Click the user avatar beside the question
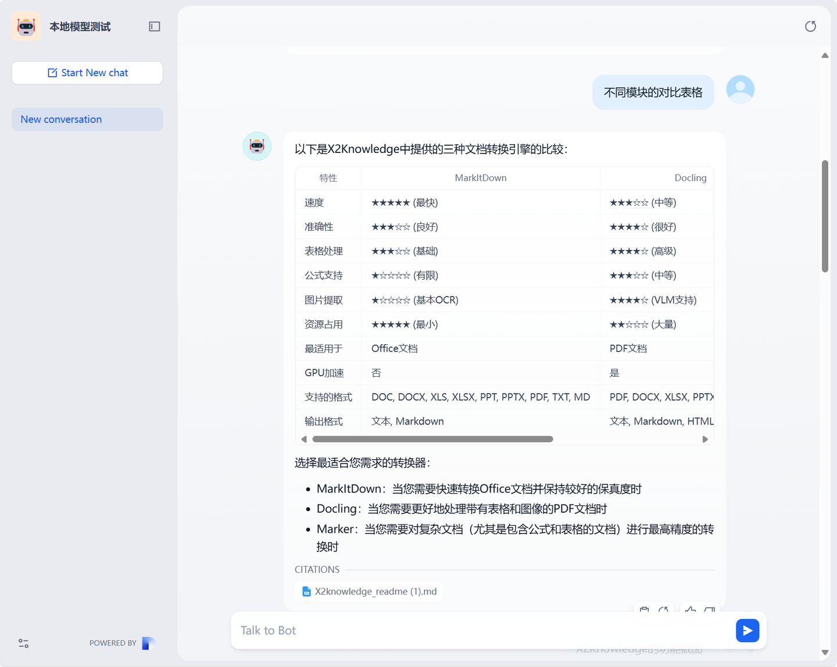Image resolution: width=837 pixels, height=667 pixels. (x=740, y=90)
